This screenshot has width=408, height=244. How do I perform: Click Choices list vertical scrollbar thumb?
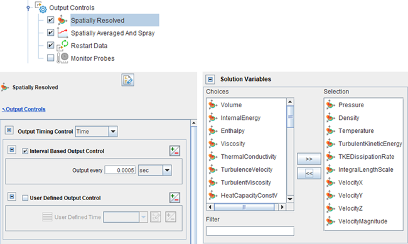pos(290,117)
